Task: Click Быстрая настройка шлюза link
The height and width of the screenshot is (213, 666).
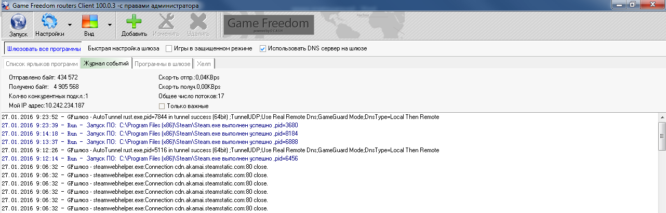Action: click(x=123, y=48)
